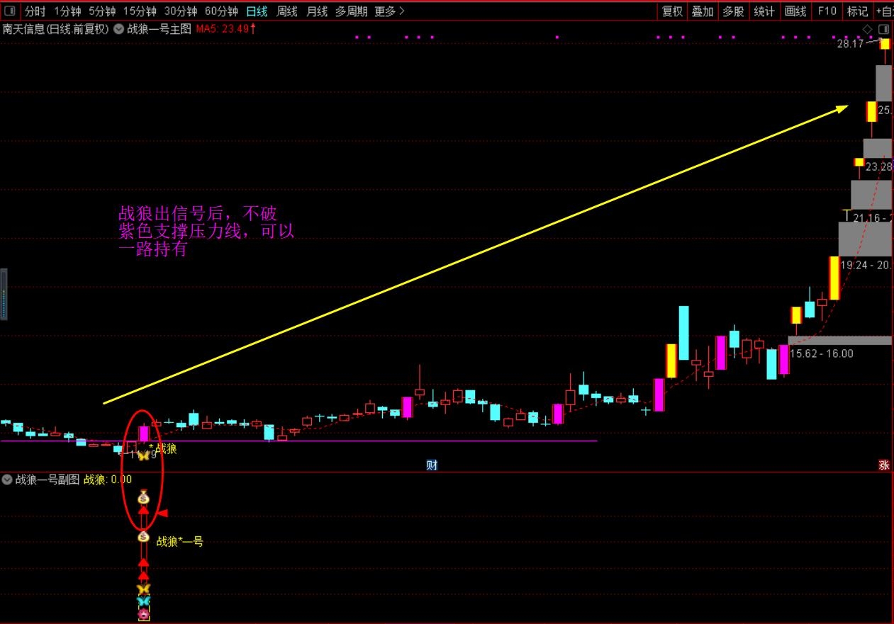Select the 日线 daily tab
Image resolution: width=894 pixels, height=624 pixels.
pyautogui.click(x=257, y=11)
